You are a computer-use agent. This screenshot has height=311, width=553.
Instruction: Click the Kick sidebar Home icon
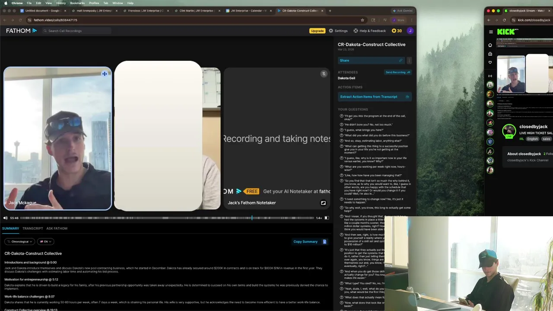pos(490,45)
